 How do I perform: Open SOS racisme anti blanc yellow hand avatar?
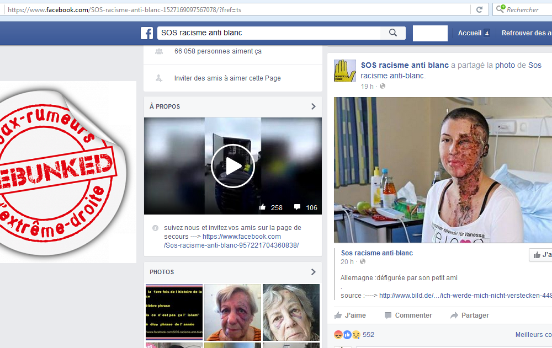pyautogui.click(x=345, y=71)
